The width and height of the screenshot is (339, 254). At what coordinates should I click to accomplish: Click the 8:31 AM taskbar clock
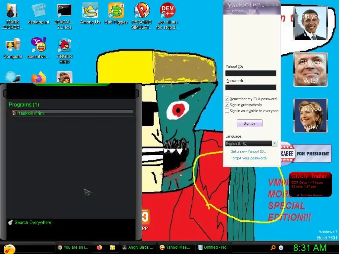point(310,248)
